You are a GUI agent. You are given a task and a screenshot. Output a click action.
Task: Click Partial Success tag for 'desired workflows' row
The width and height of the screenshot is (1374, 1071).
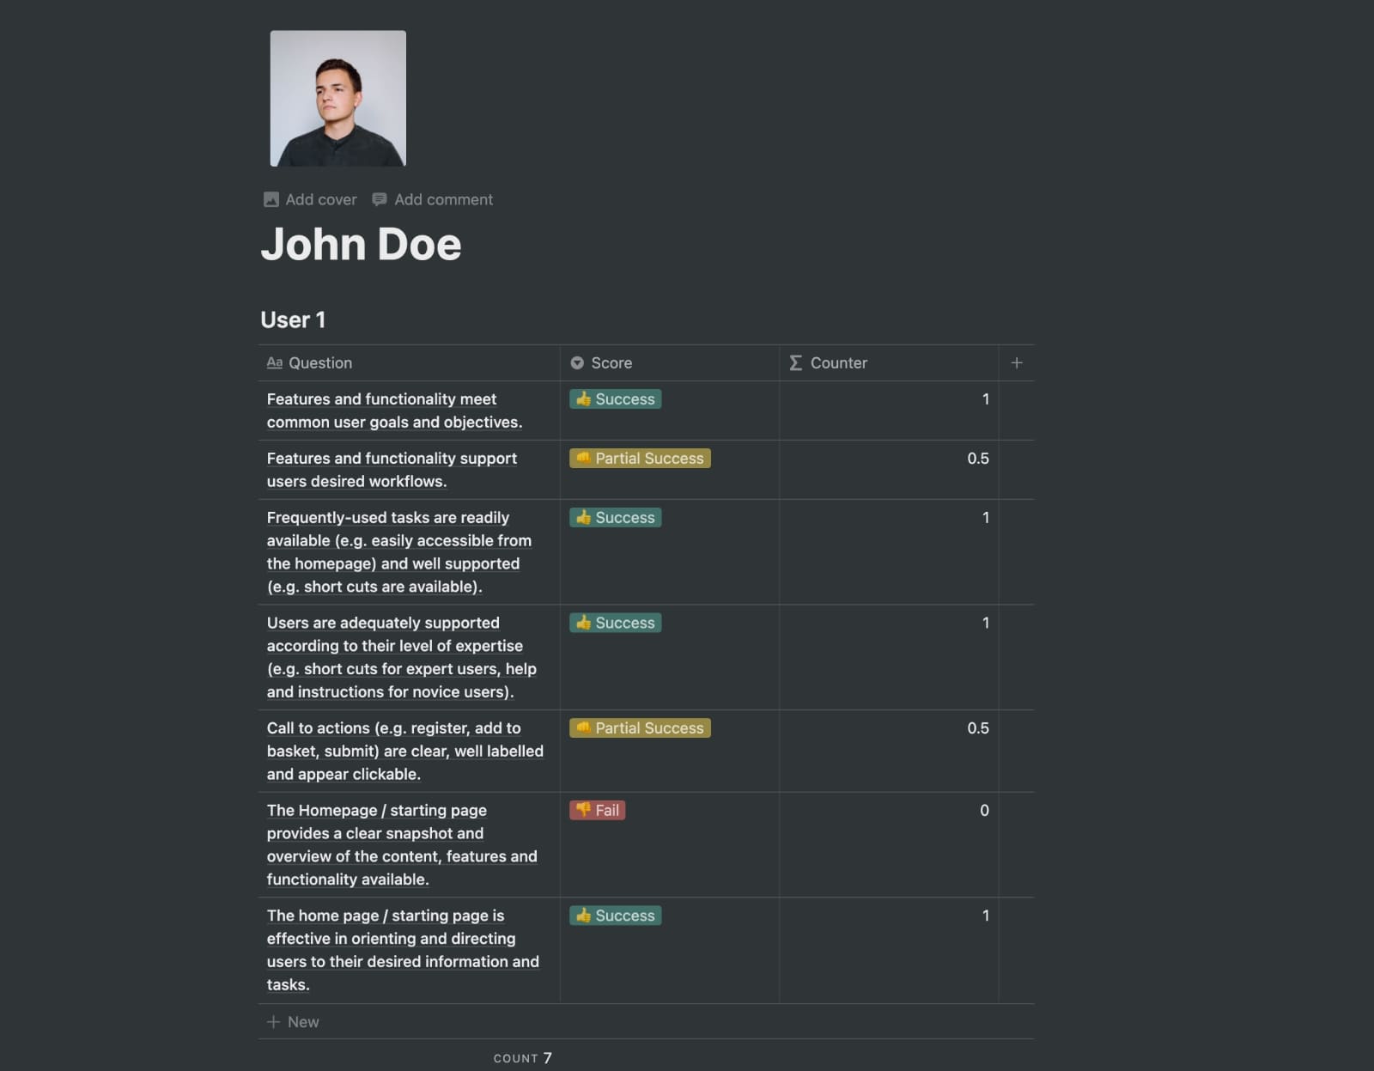point(640,459)
